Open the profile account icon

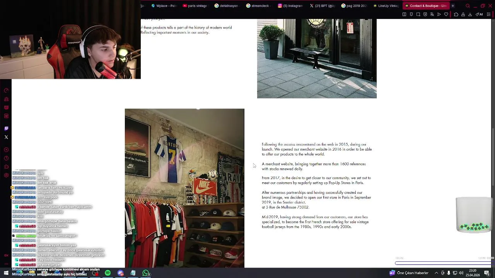(463, 14)
